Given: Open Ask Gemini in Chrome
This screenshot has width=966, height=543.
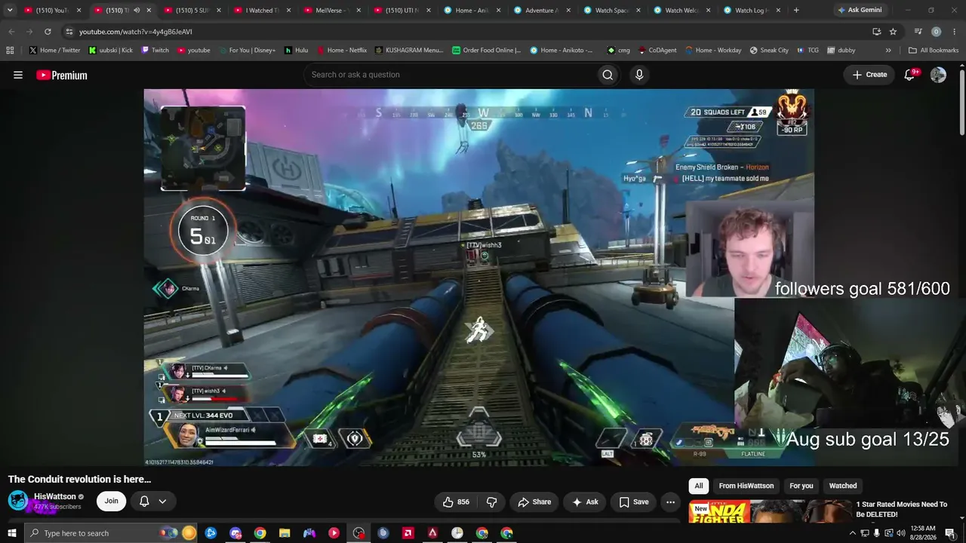Looking at the screenshot, I should [x=859, y=11].
